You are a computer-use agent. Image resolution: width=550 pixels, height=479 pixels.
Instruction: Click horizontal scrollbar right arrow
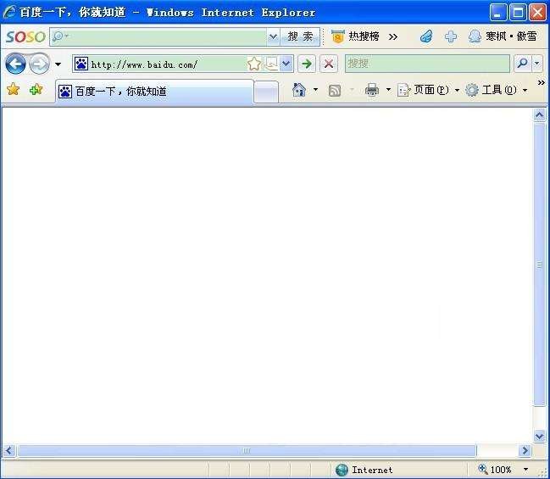pyautogui.click(x=525, y=450)
